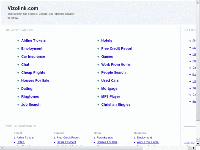Click the search input field on right

(190, 129)
